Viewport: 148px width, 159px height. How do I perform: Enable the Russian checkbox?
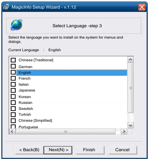(13, 102)
